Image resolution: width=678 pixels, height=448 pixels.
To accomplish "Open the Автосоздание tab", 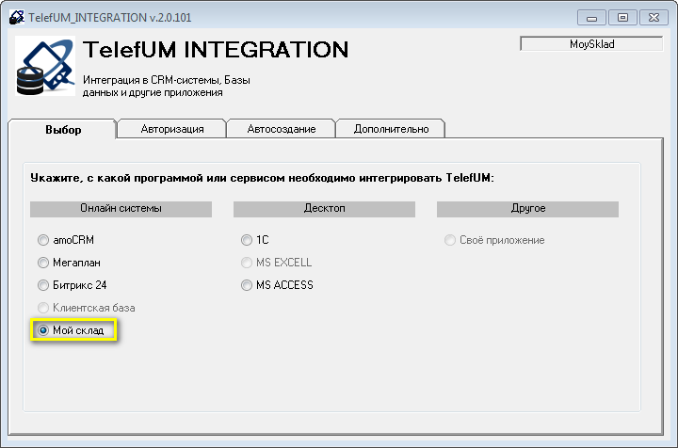I will 281,129.
